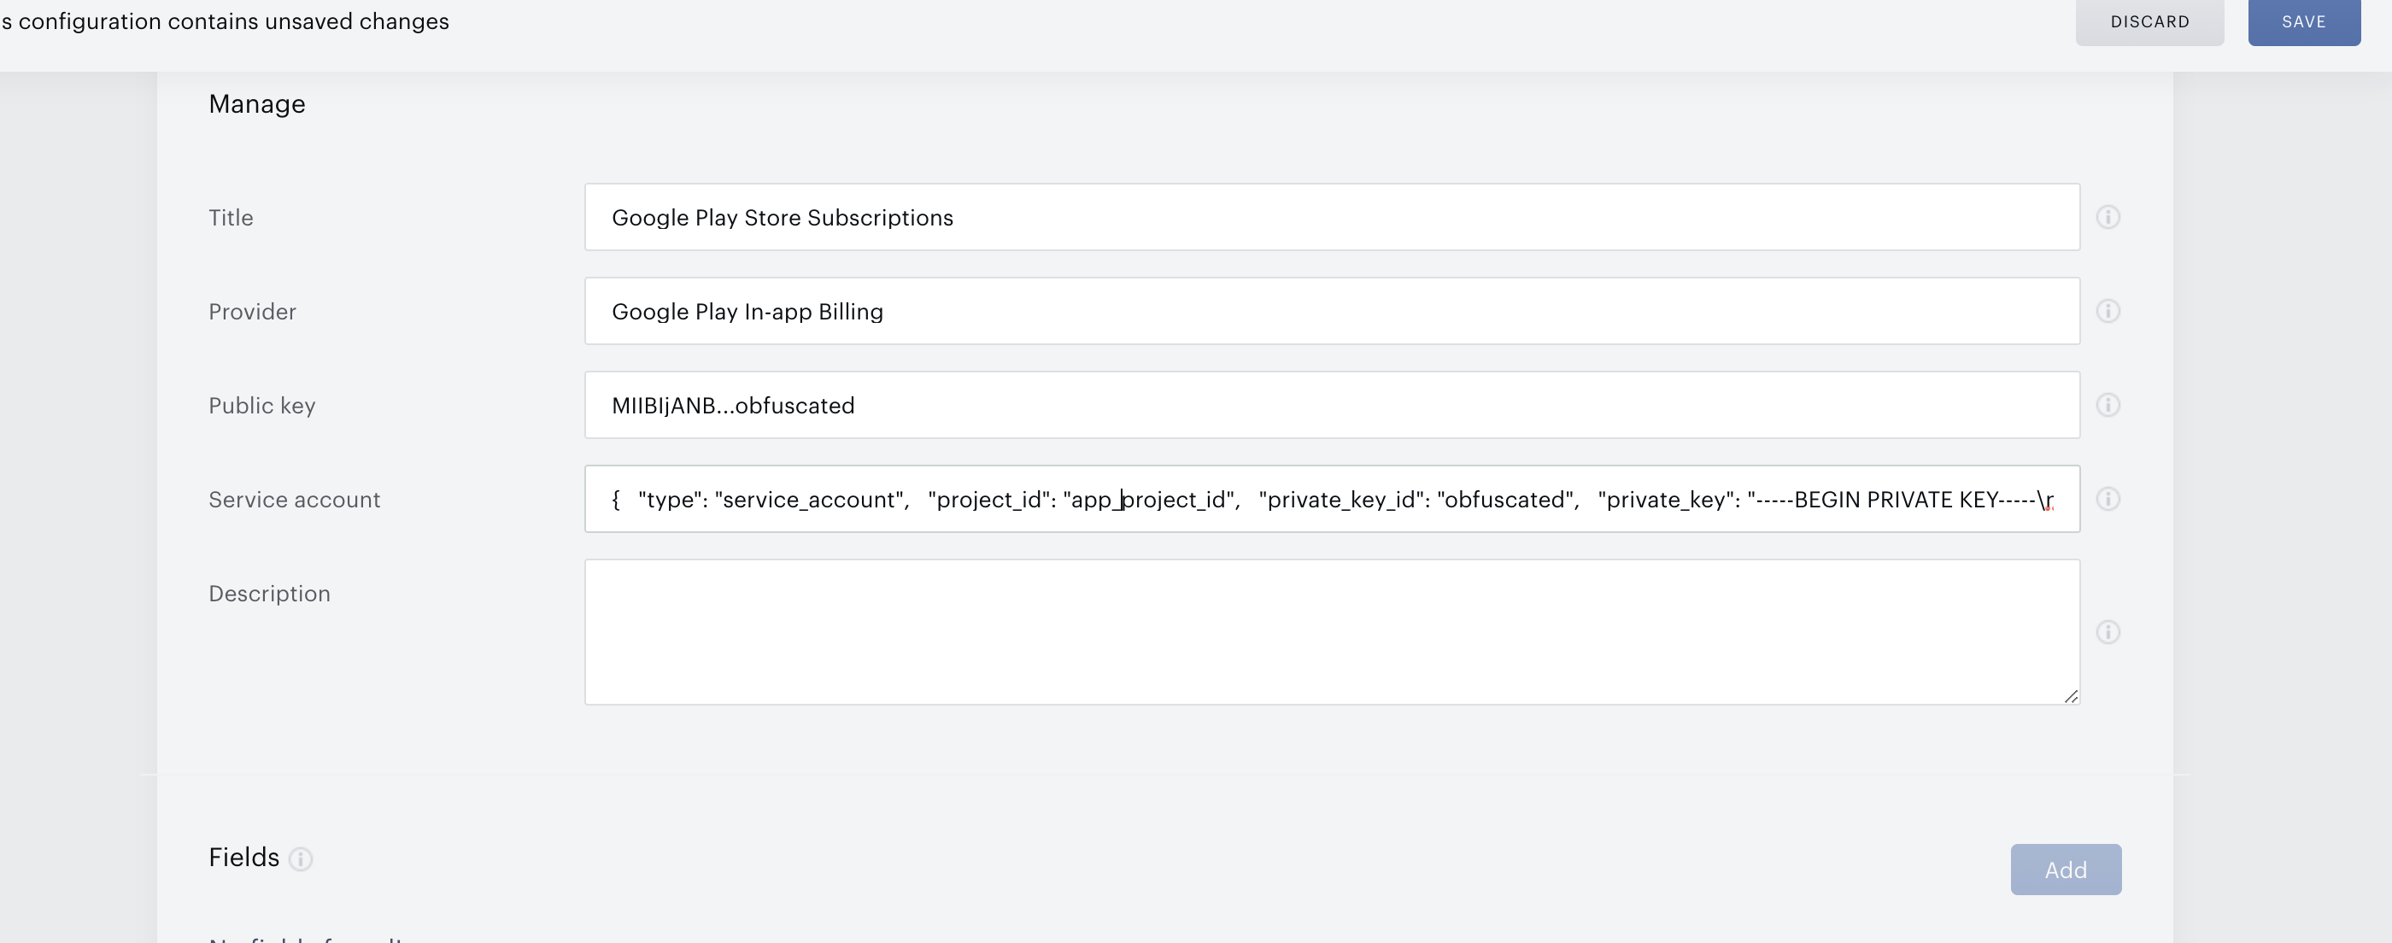Discard the unsaved changes
This screenshot has width=2392, height=943.
coord(2149,21)
